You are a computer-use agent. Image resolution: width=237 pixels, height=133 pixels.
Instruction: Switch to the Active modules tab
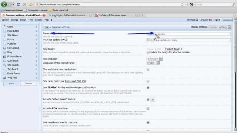tap(11, 83)
